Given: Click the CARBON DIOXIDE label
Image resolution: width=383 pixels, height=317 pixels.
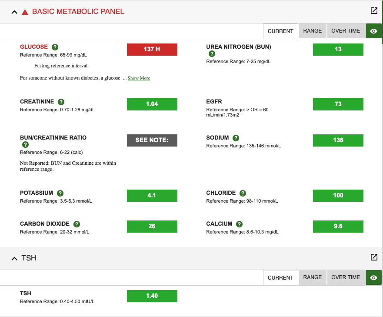Looking at the screenshot, I should click(45, 224).
